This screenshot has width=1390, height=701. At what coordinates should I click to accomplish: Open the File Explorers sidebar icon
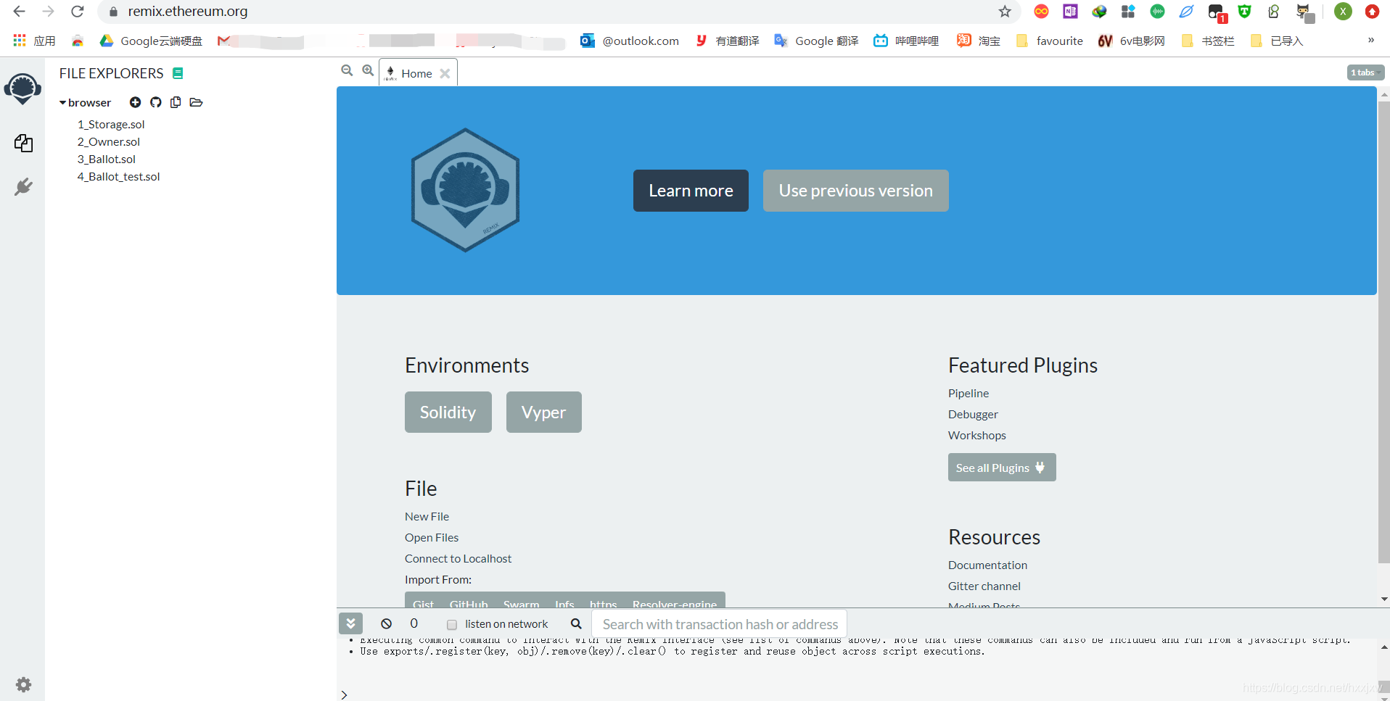click(23, 143)
